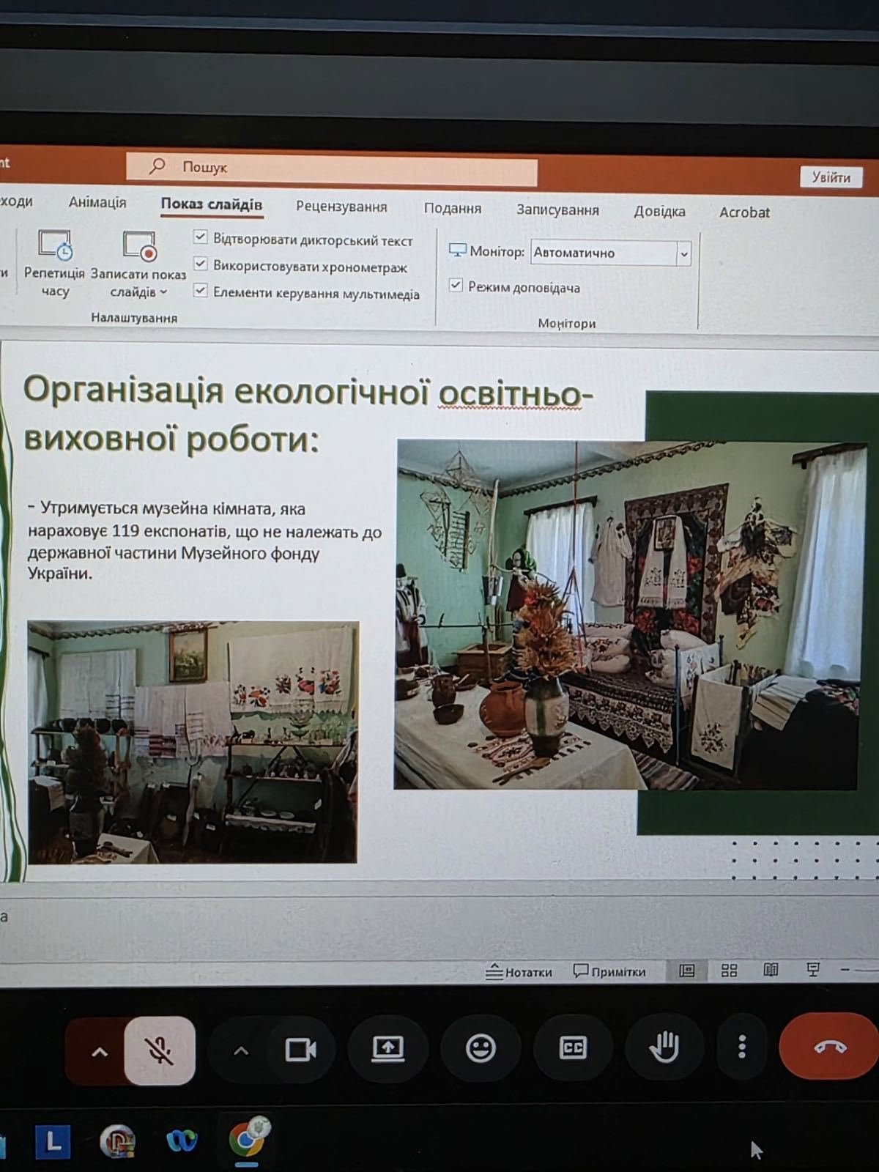The image size is (879, 1172).
Task: Click the Record Slide Show (Записати показ слайдів) icon
Action: pos(139,247)
